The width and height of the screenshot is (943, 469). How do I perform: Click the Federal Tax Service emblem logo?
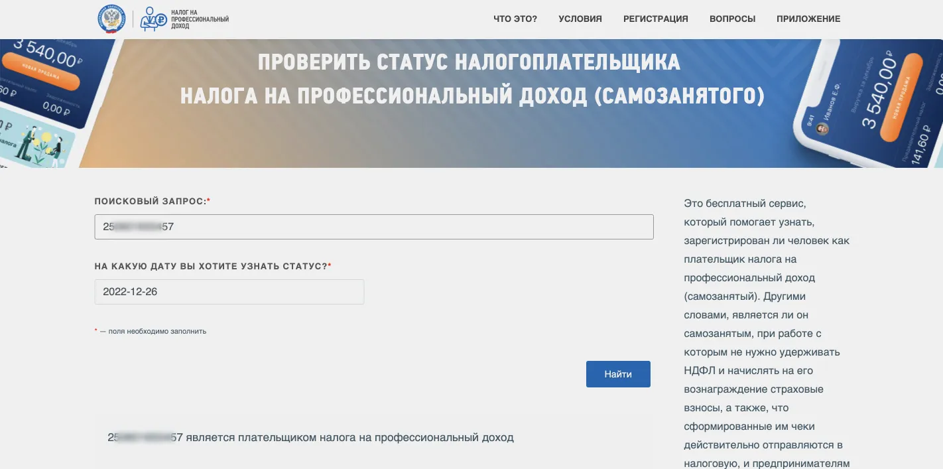click(111, 19)
